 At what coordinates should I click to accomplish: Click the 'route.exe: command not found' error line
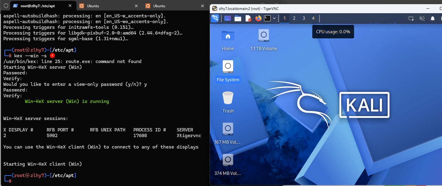tap(72, 61)
